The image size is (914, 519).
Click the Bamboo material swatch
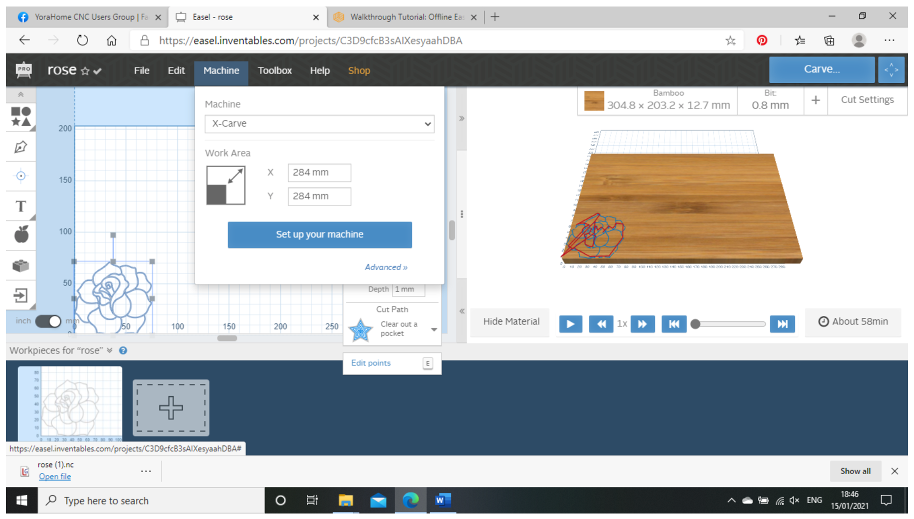594,100
